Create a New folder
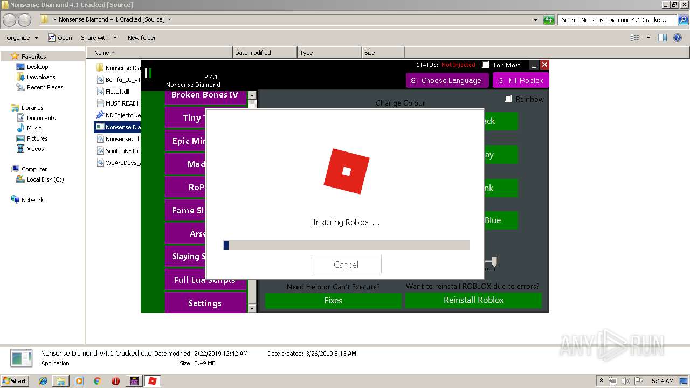 [x=142, y=38]
